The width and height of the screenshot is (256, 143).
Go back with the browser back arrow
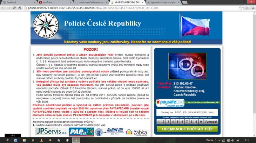(x=4, y=8)
